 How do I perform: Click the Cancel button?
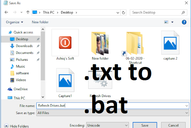click(173, 125)
